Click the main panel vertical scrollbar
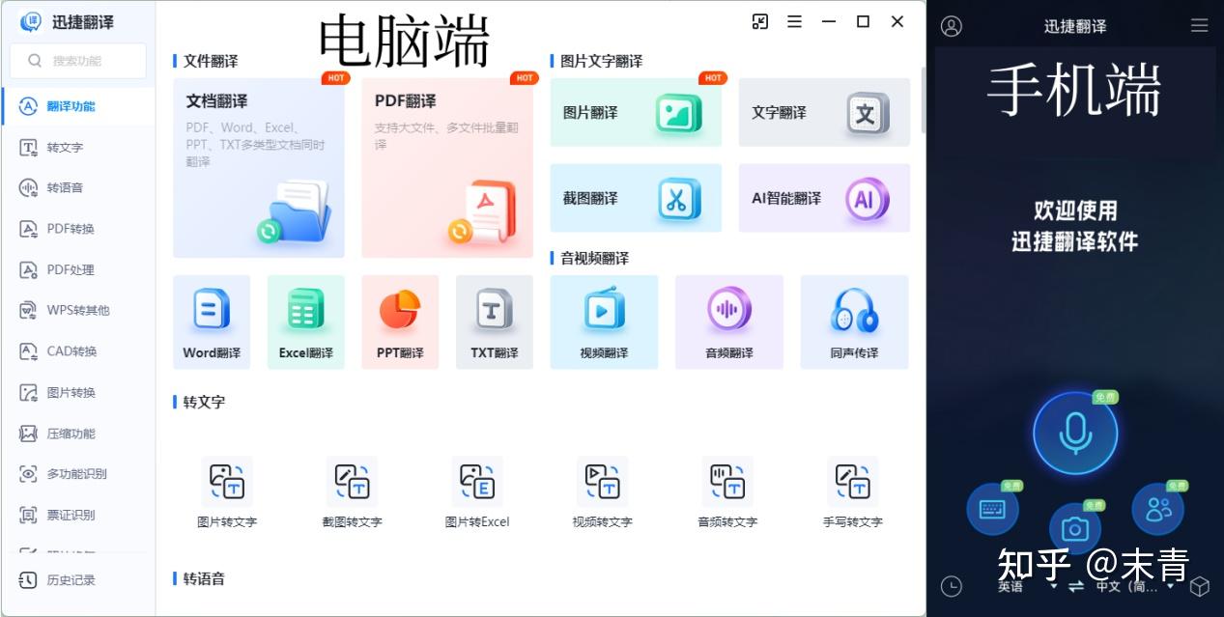Image resolution: width=1224 pixels, height=617 pixels. [922, 99]
